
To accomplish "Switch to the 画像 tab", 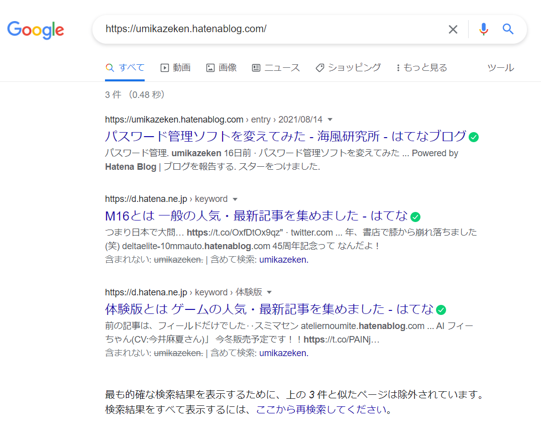I will pos(222,68).
